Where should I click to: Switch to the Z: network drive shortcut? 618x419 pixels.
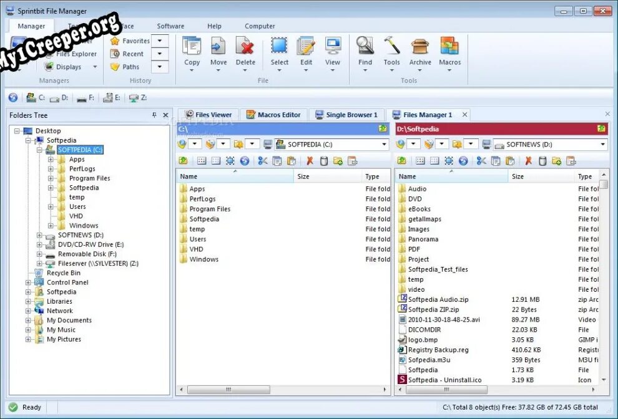tap(138, 97)
